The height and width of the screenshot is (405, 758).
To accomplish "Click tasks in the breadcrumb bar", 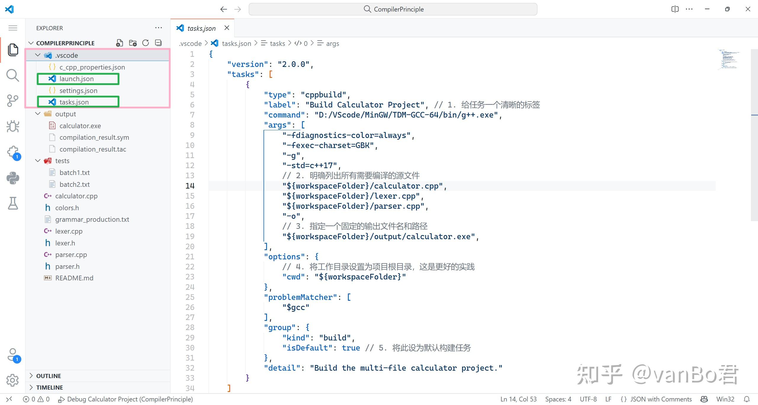I will 278,43.
